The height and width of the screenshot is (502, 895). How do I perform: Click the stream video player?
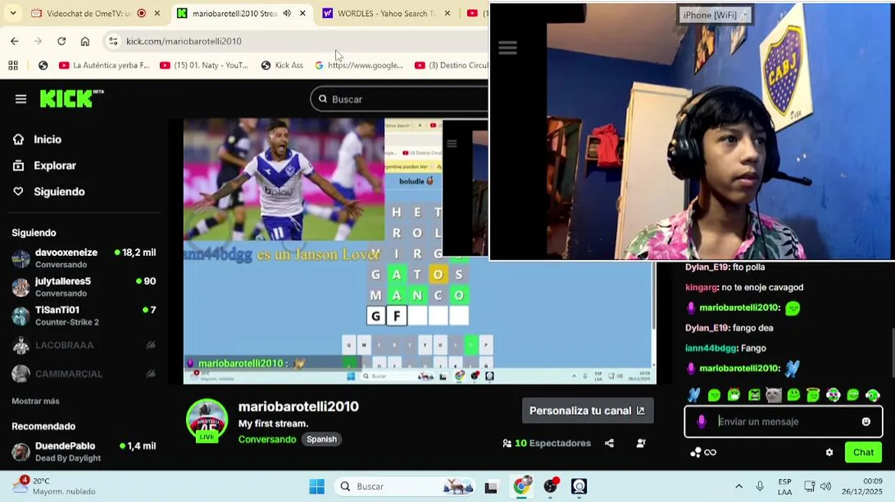click(418, 251)
